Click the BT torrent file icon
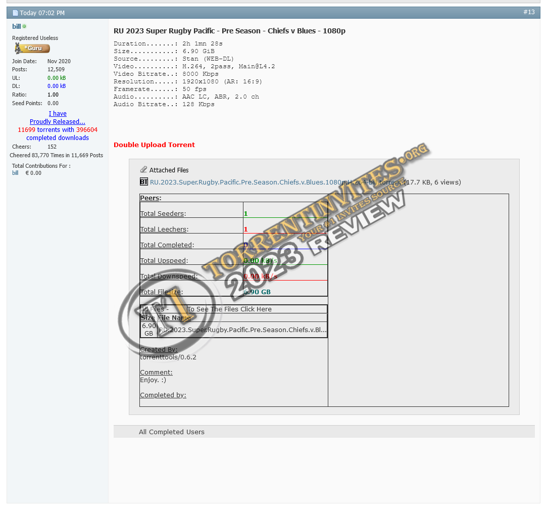This screenshot has height=508, width=546. coord(144,182)
